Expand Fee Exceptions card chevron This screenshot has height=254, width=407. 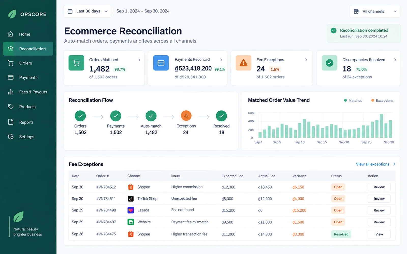306,60
